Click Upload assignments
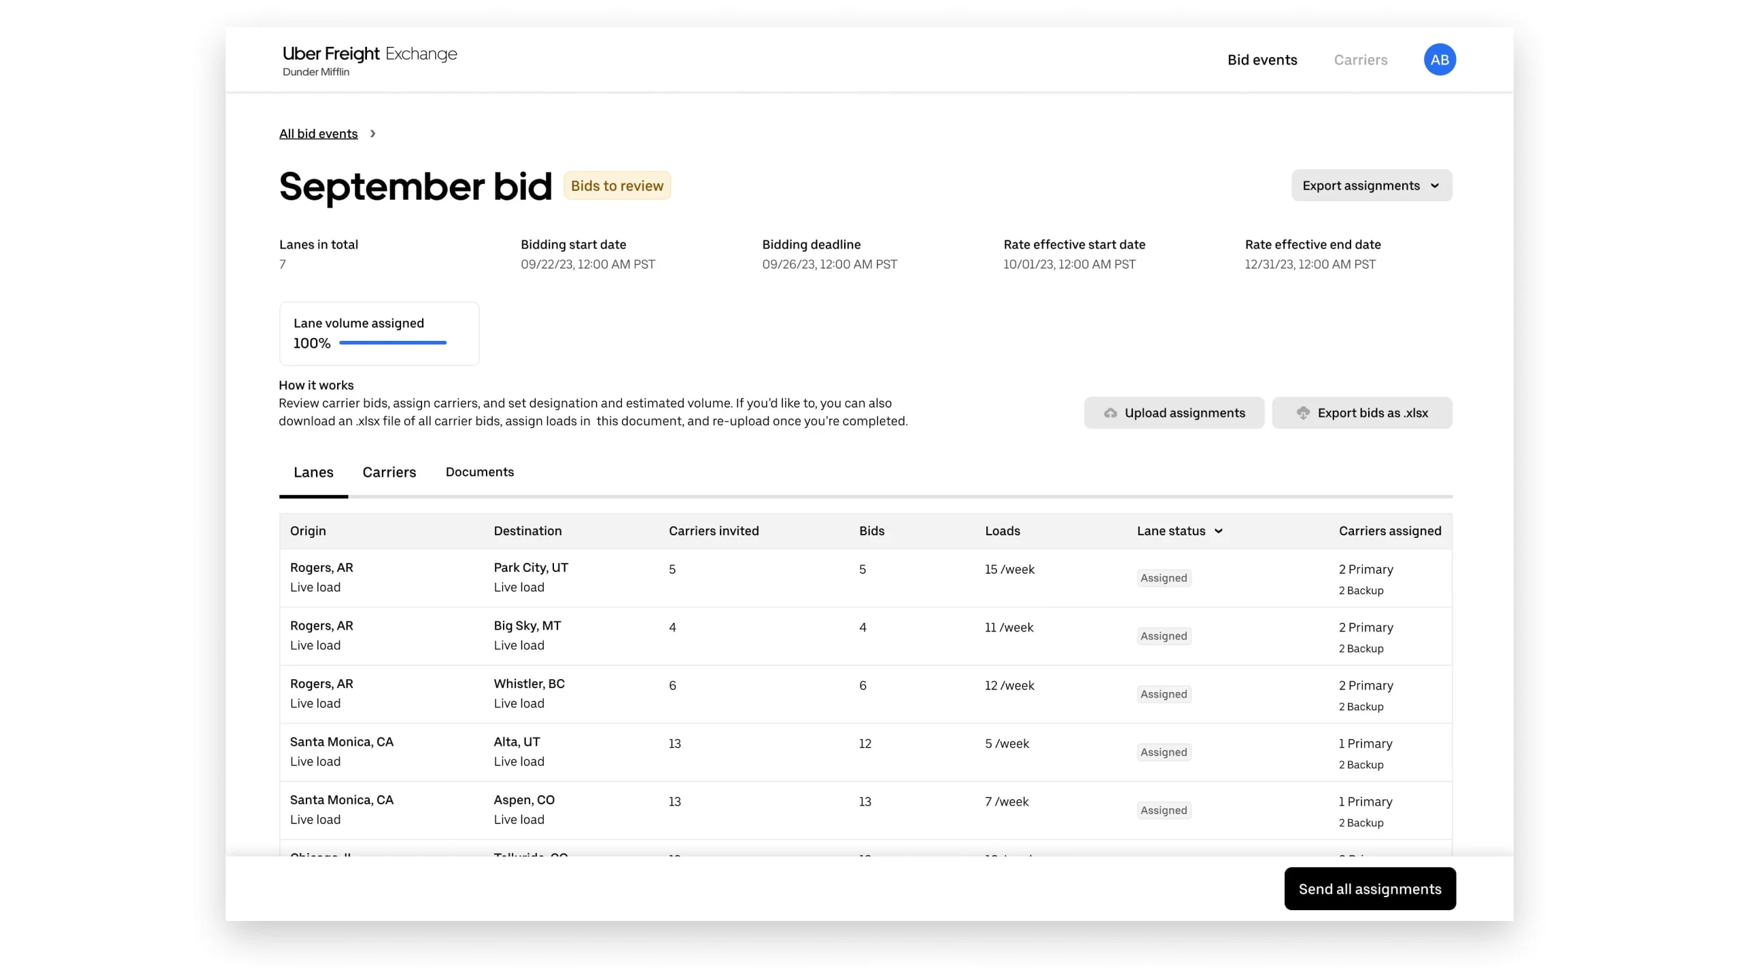 1174,413
